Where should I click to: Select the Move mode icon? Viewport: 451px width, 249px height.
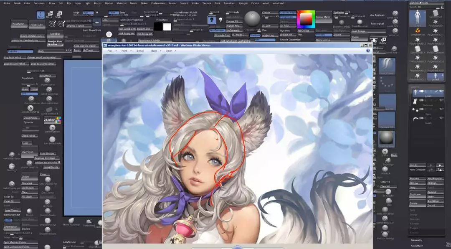(50, 15)
